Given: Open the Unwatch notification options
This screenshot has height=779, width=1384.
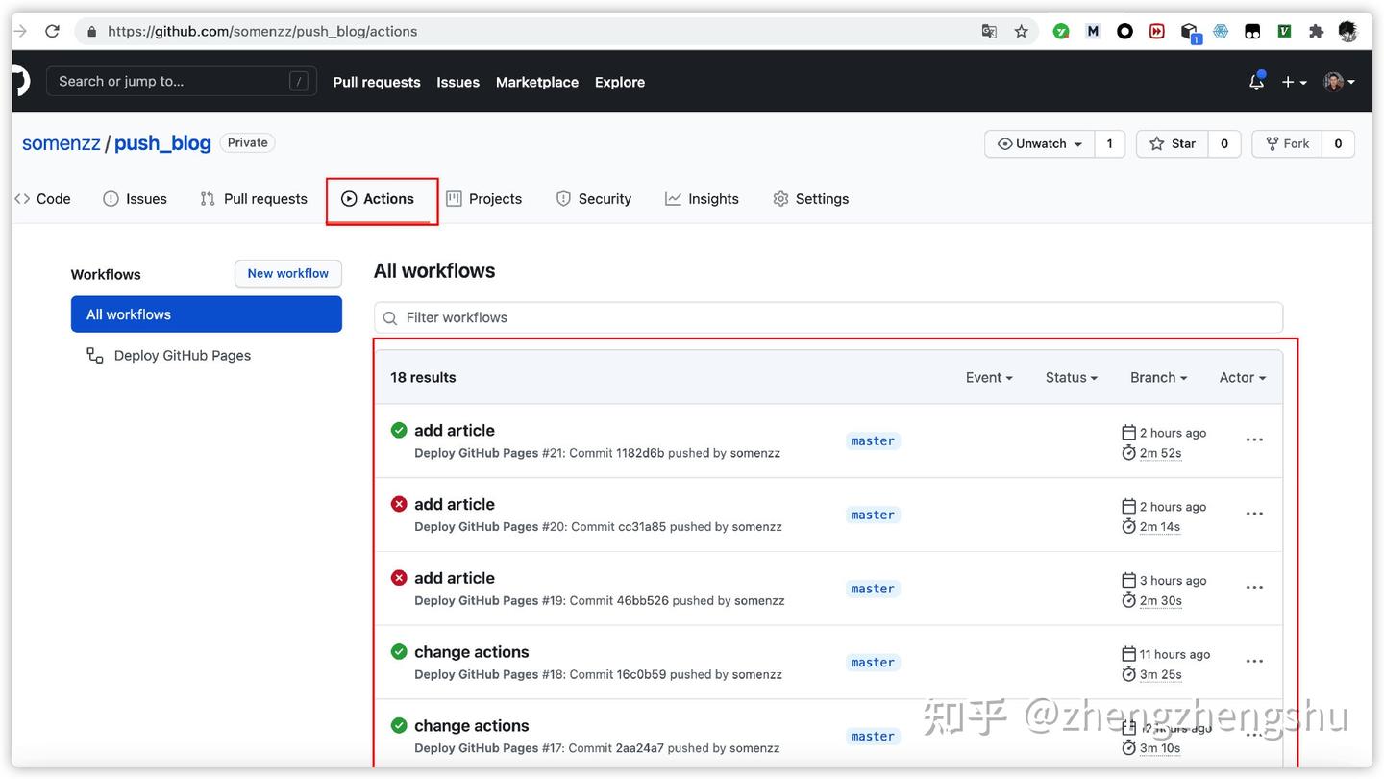Looking at the screenshot, I should [x=1038, y=142].
